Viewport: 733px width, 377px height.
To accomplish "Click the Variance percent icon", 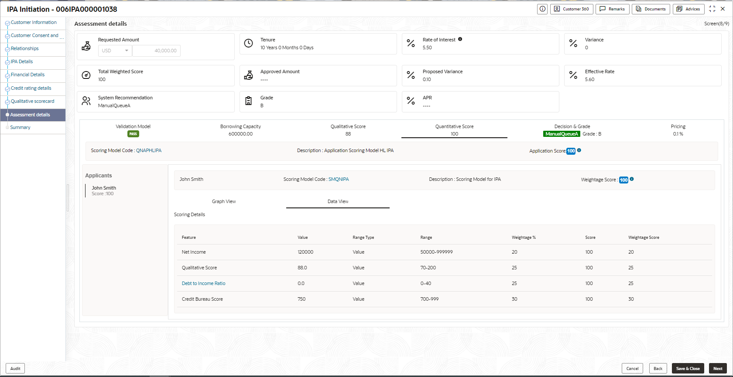I will coord(573,43).
